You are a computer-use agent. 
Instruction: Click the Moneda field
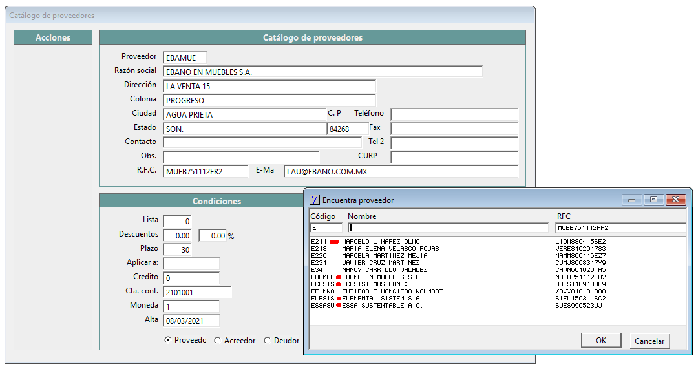(191, 306)
